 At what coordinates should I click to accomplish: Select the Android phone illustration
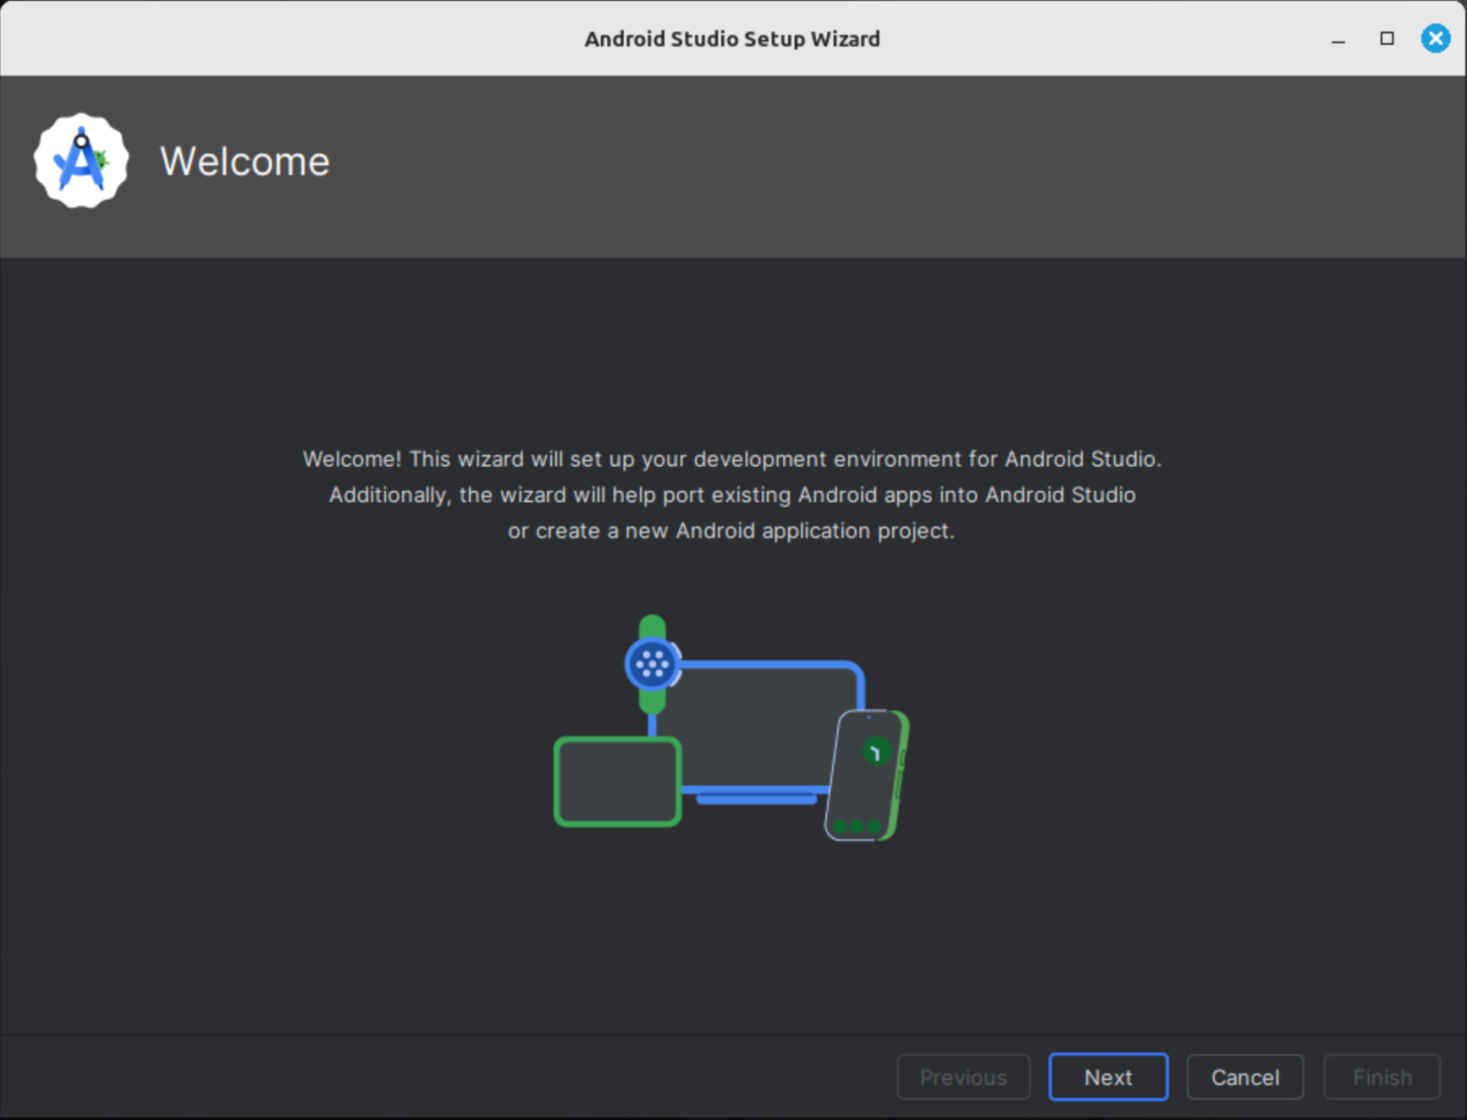(x=864, y=773)
